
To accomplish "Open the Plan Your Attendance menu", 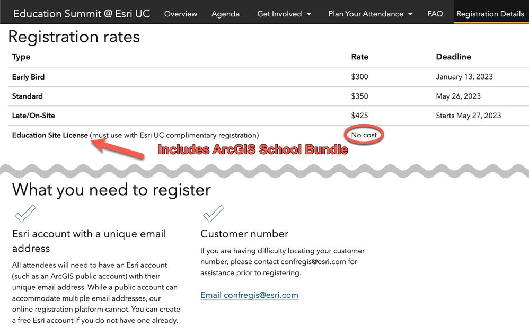I will 371,14.
